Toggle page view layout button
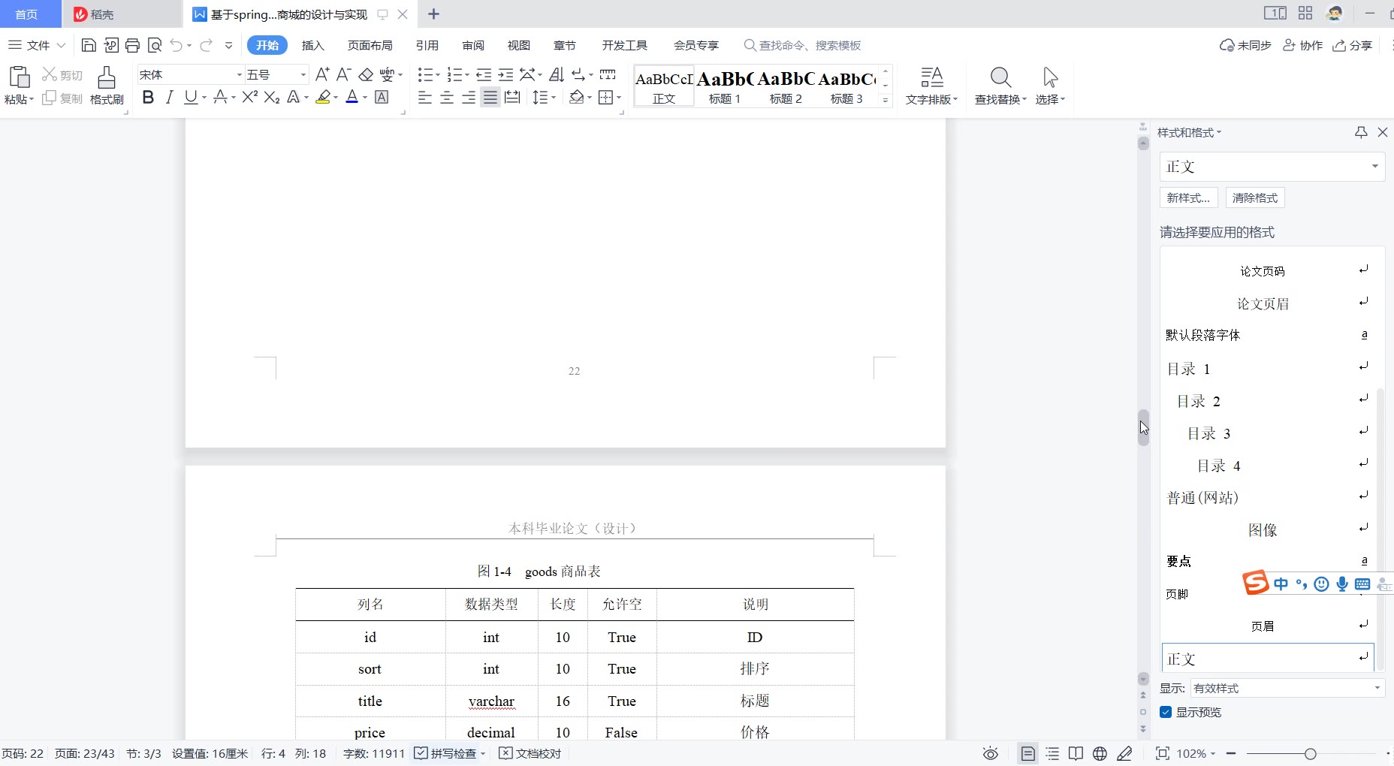The height and width of the screenshot is (766, 1394). point(1028,753)
